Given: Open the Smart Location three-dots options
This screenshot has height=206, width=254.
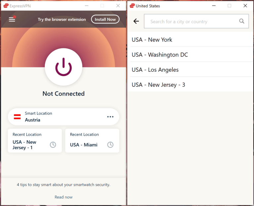Looking at the screenshot, I should point(110,117).
